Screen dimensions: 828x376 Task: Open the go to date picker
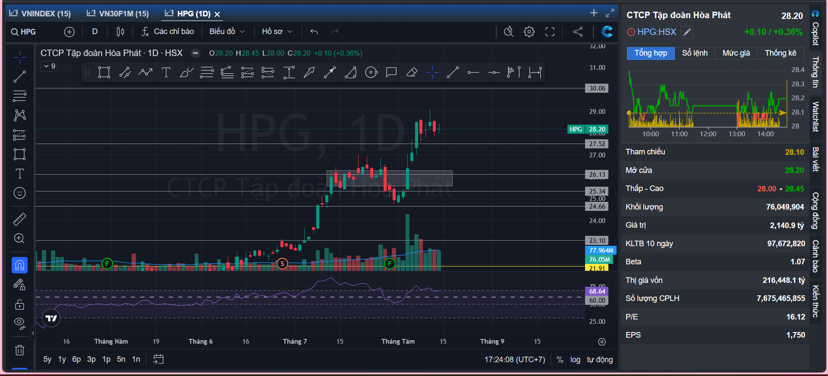[x=158, y=359]
